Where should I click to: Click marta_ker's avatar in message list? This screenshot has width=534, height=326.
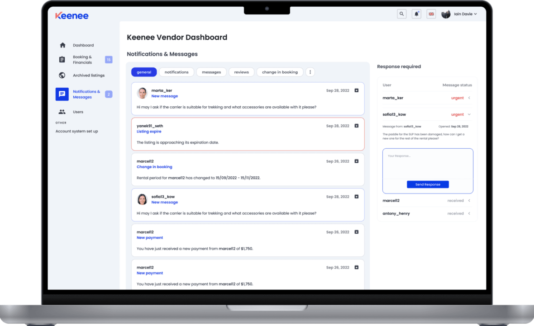[142, 93]
